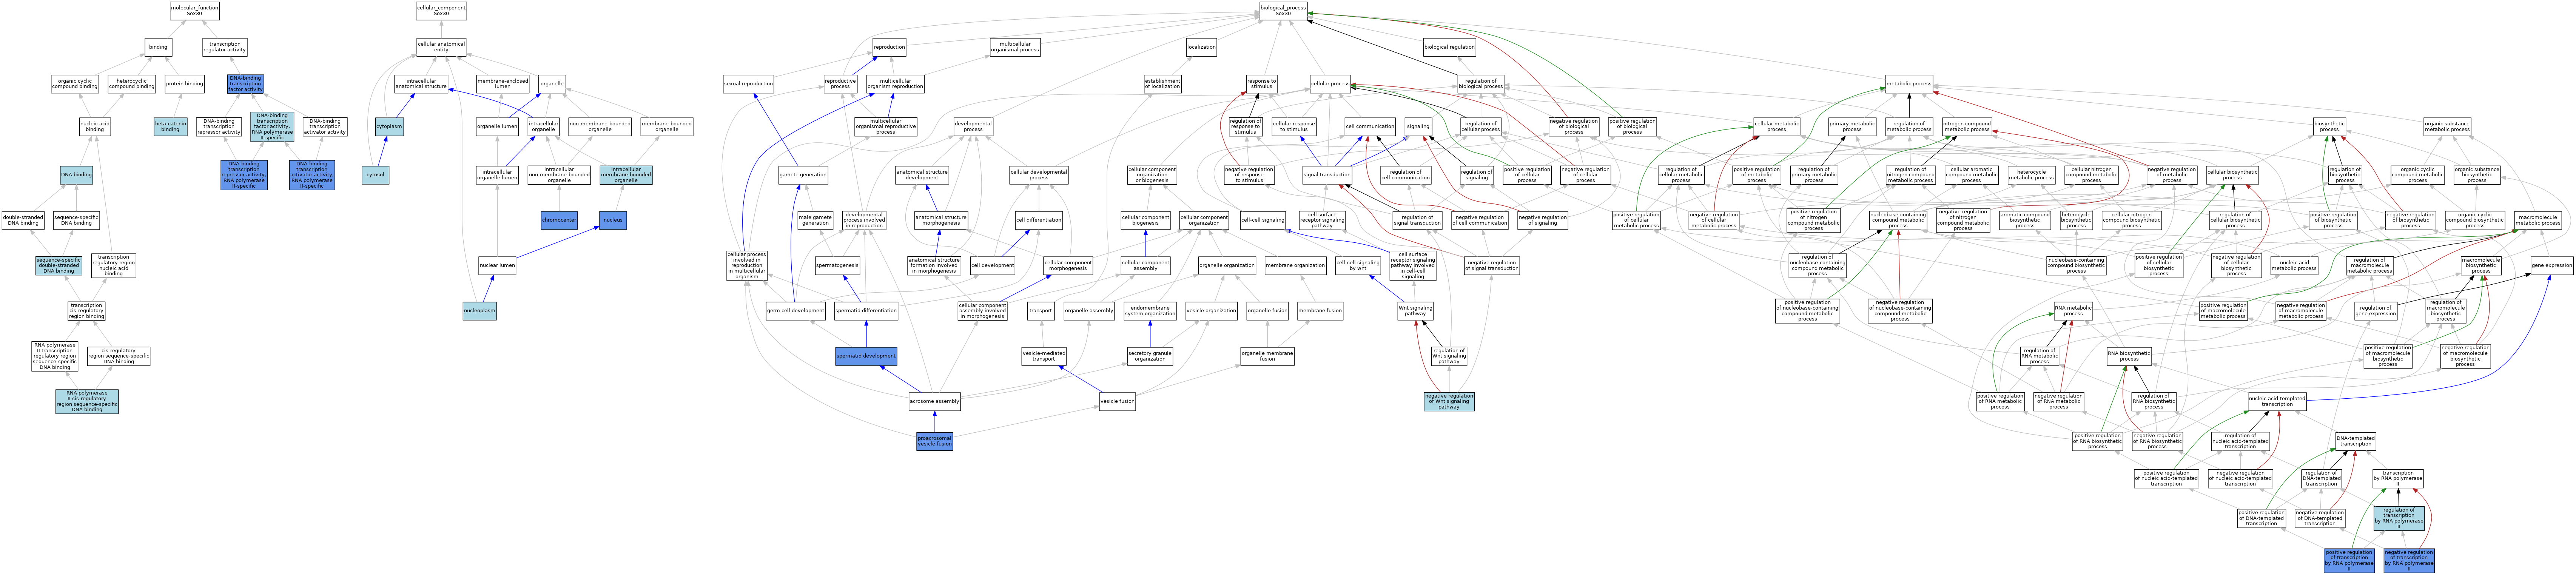Viewport: 2576px width, 575px height.
Task: Select 'positive regulation of transcription by RNA polymerase II'
Action: [2349, 560]
